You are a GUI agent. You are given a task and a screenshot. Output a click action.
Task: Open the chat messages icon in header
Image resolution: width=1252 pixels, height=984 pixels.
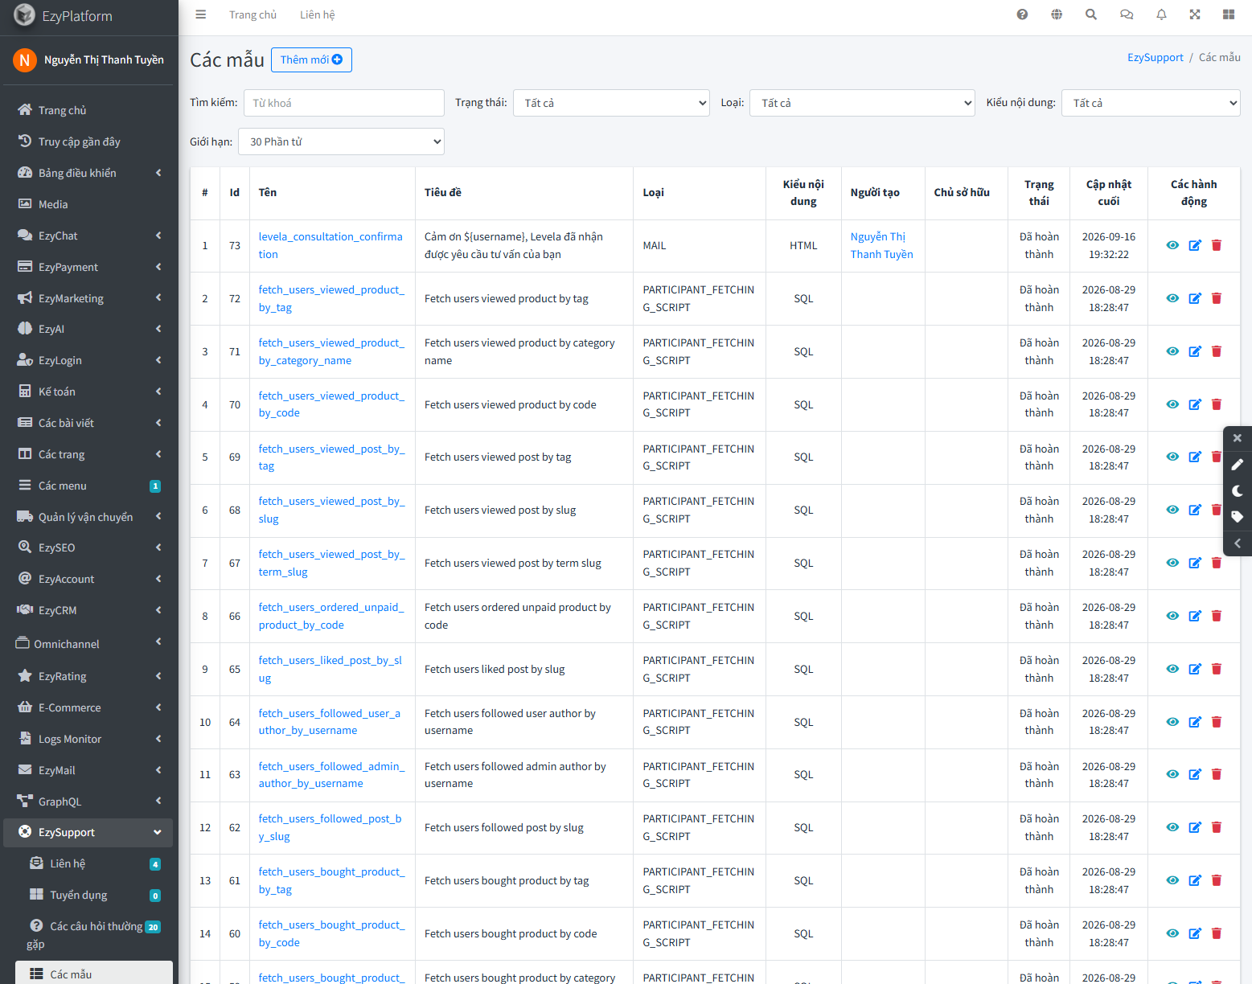click(1127, 14)
